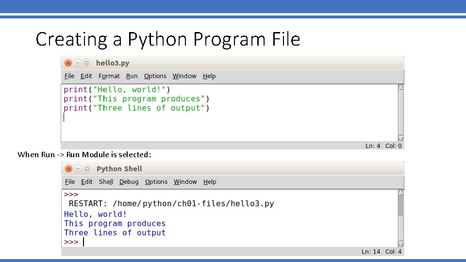Open the Debug menu in Python Shell
Viewport: 466px width, 262px height.
[x=129, y=182]
